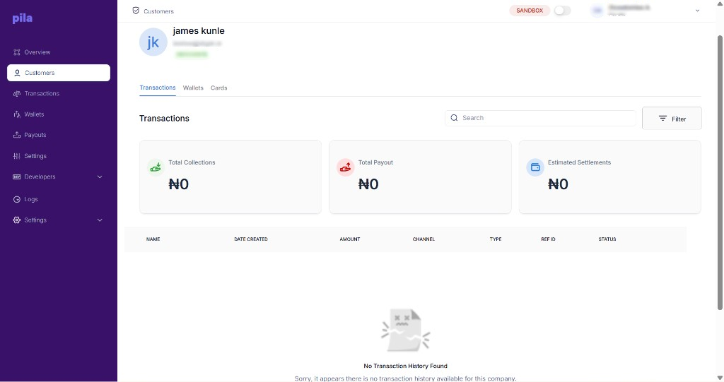
Task: Select Customers in the sidebar
Action: tap(59, 73)
